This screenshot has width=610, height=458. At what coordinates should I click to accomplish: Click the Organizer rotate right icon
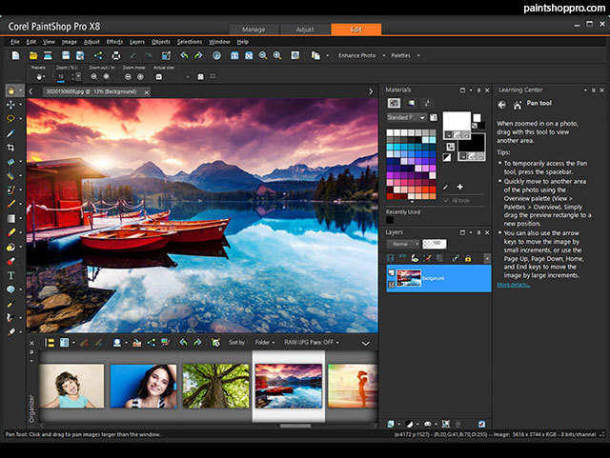point(197,343)
